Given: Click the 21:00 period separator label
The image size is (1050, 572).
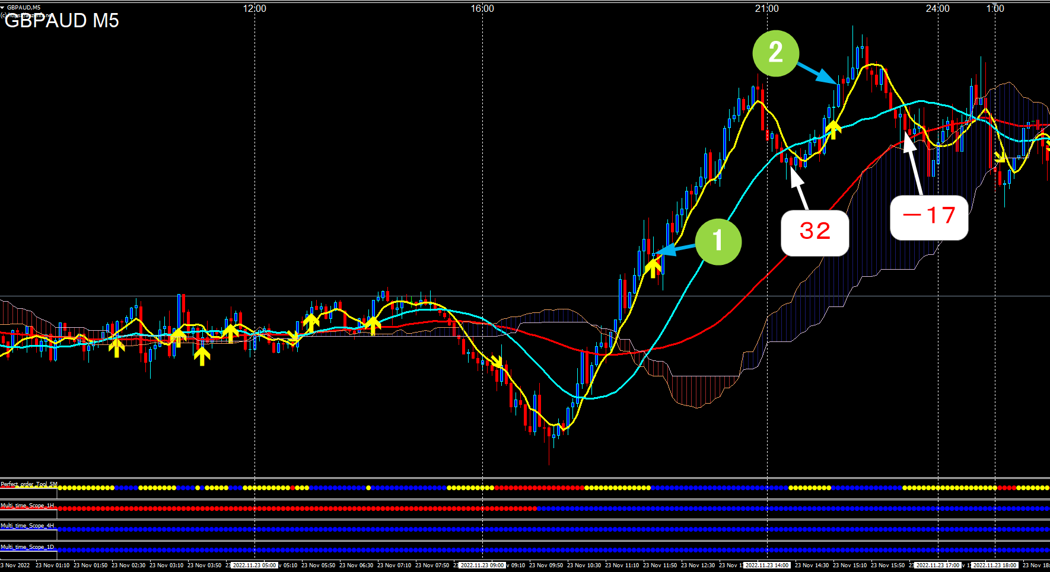Looking at the screenshot, I should (x=767, y=8).
